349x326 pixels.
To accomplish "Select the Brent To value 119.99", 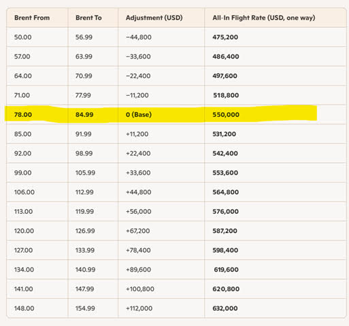I will [x=84, y=211].
